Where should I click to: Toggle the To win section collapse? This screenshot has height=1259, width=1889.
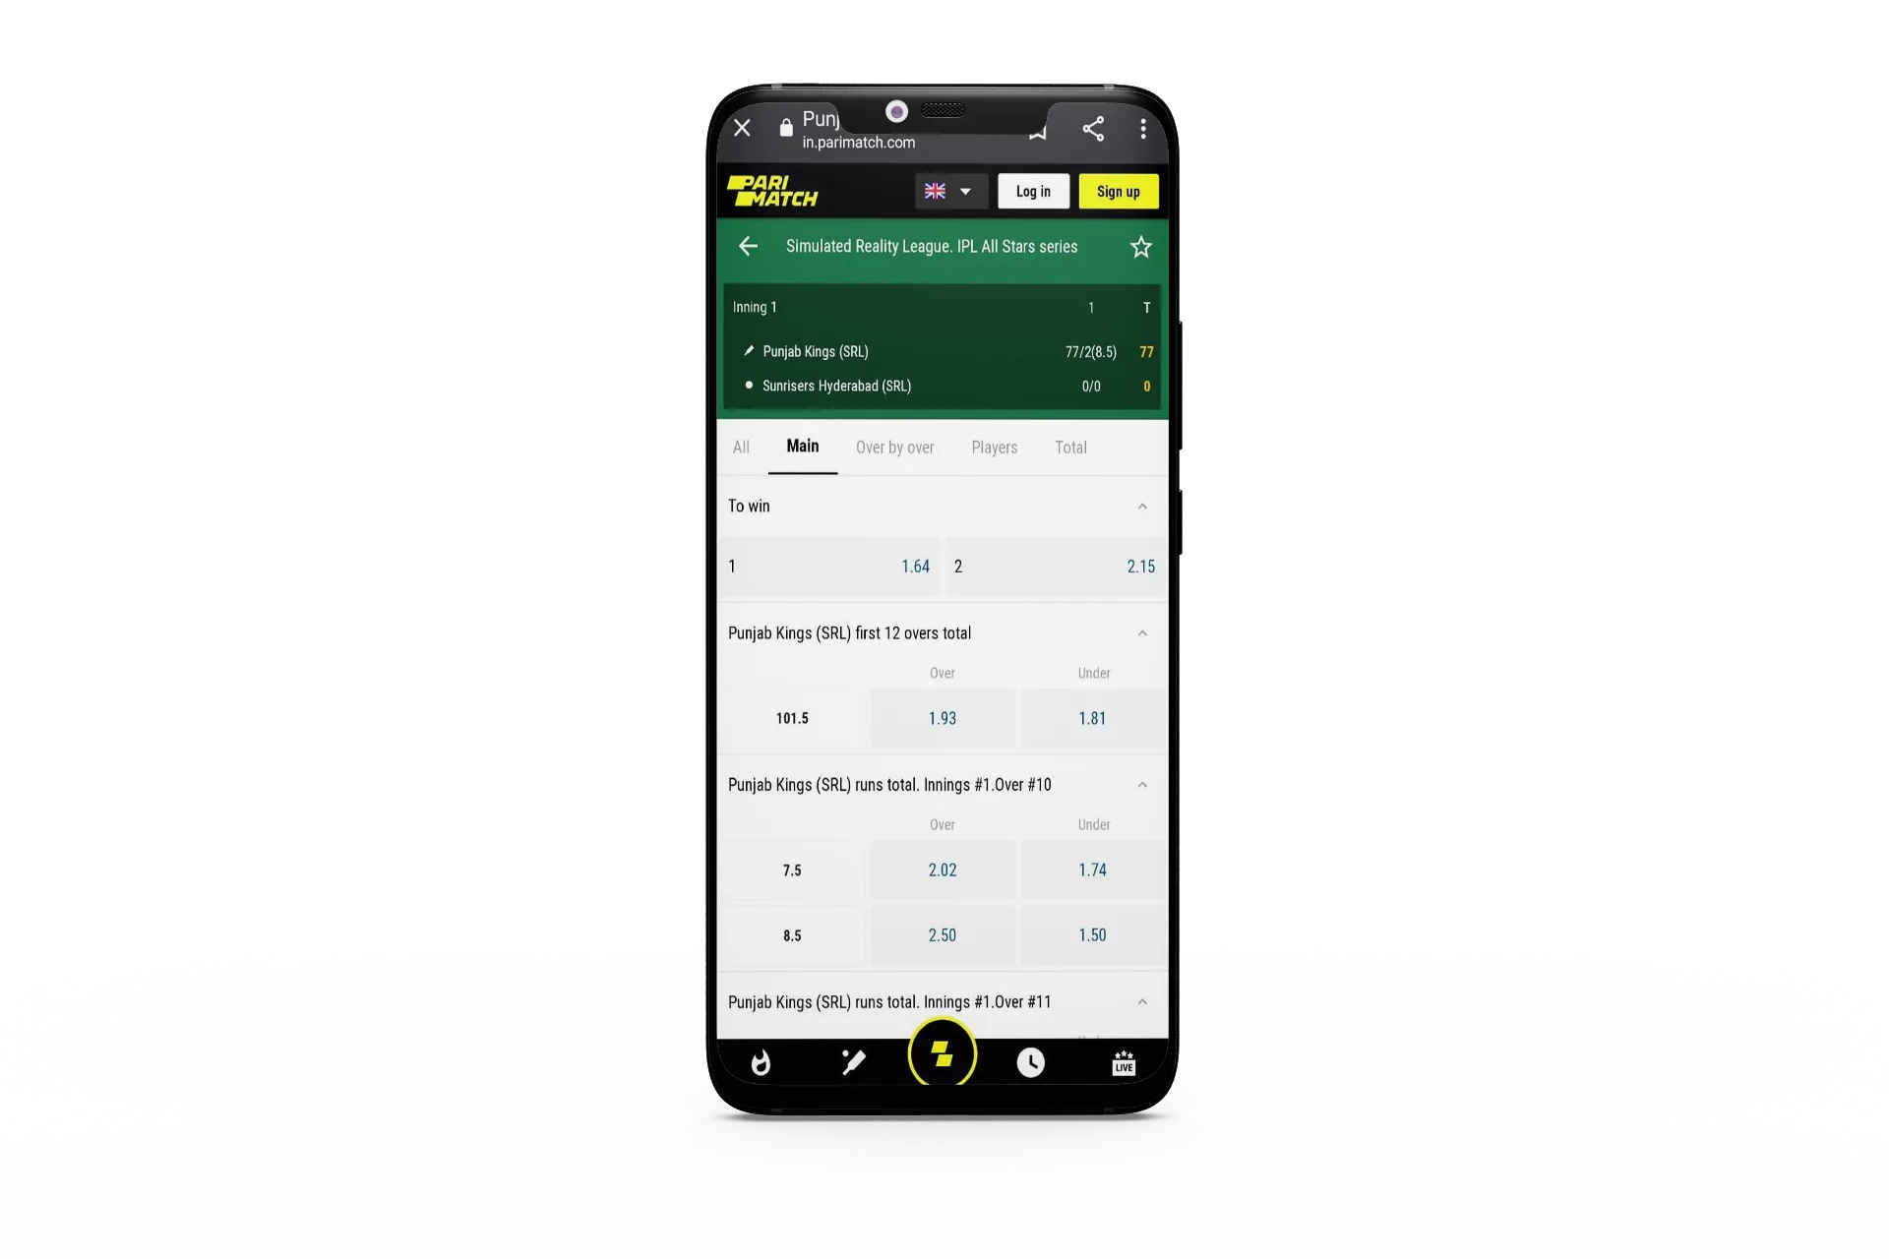click(x=1140, y=506)
